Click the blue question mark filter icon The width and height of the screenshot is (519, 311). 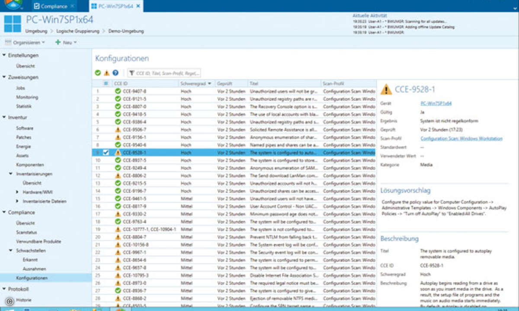[x=115, y=73]
